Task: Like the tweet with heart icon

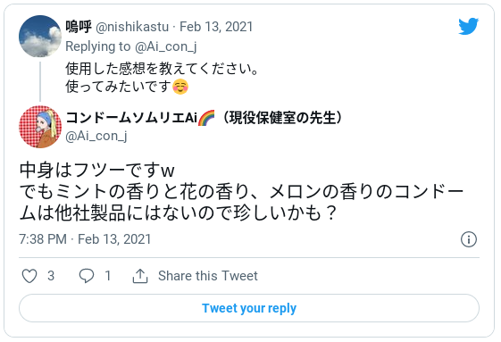Action: (x=29, y=276)
